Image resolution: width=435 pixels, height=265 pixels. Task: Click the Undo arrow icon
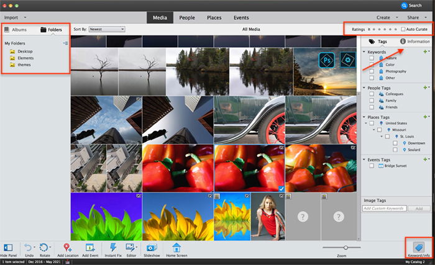[x=28, y=248]
